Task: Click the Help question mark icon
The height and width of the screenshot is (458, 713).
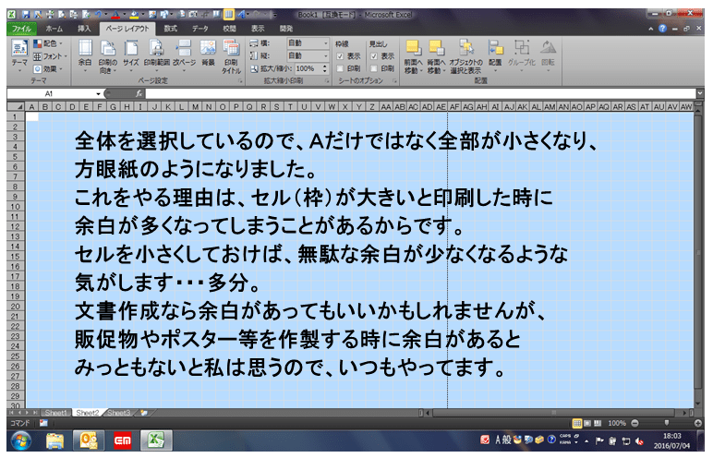Action: click(x=662, y=29)
